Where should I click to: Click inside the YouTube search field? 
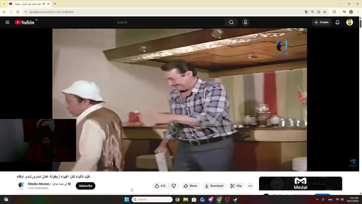coord(169,22)
